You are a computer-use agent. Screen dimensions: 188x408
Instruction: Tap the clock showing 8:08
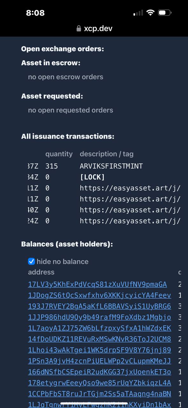click(x=35, y=13)
